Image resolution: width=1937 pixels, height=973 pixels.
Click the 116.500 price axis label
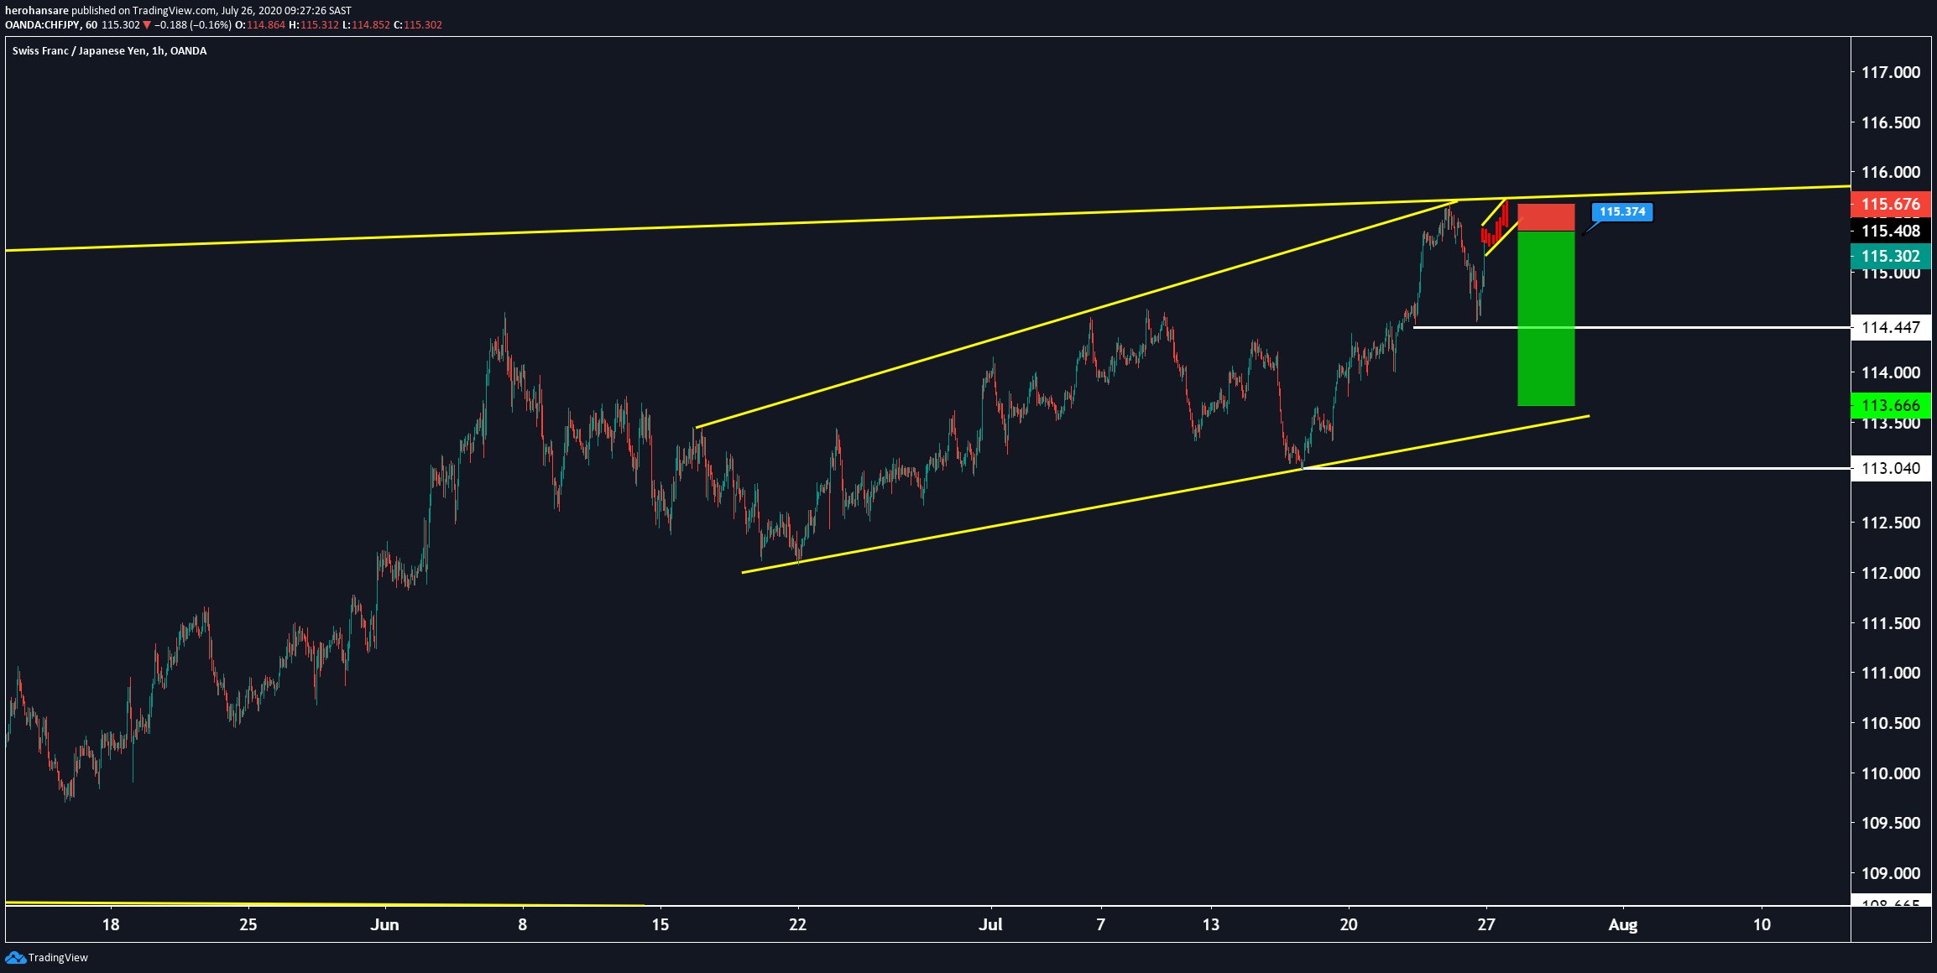(1890, 122)
